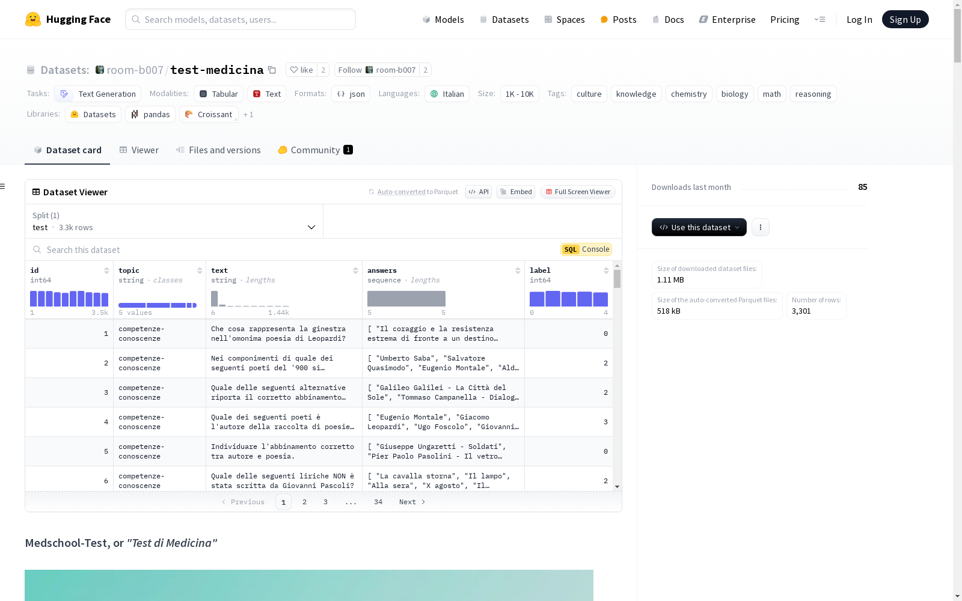Viewport: 962px width, 601px height.
Task: Click the Datasets library tag
Action: (93, 114)
